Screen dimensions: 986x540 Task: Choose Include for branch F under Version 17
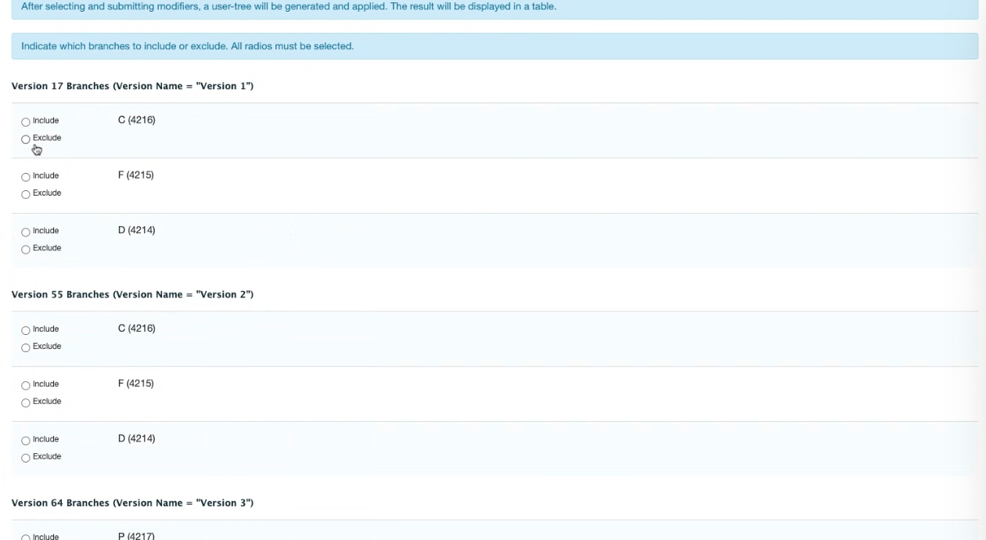26,176
